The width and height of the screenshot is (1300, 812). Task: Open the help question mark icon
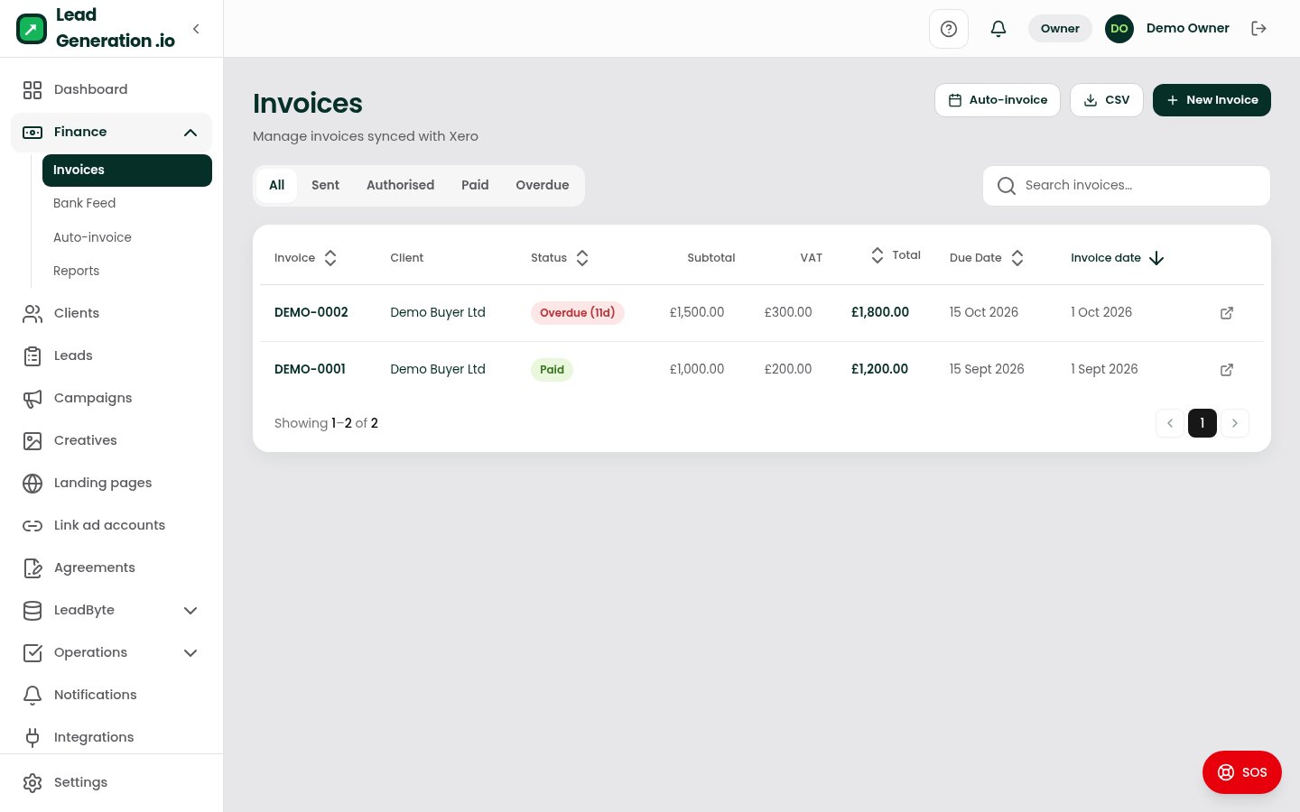point(949,29)
